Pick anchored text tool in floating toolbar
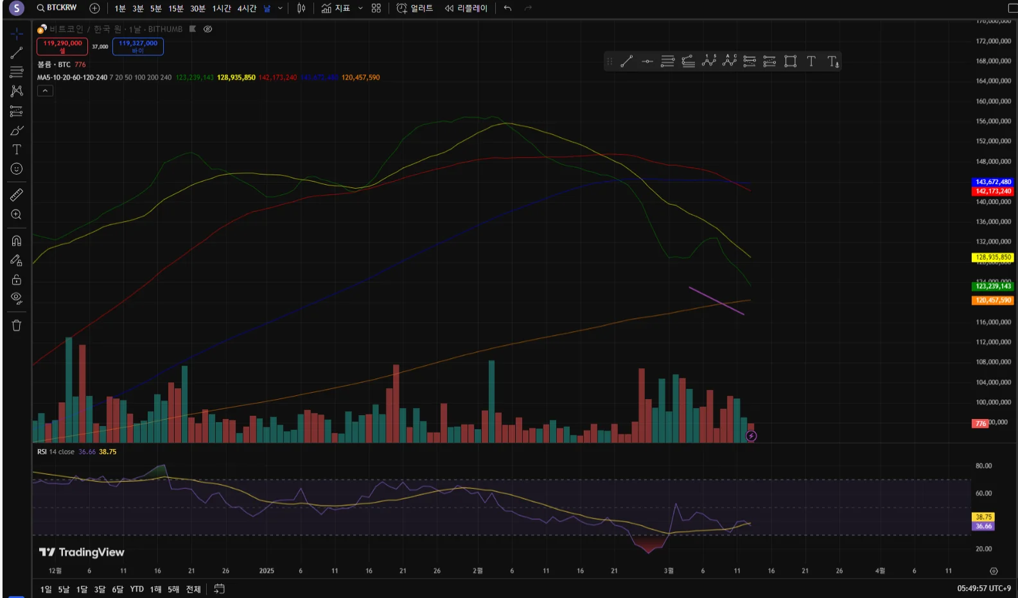 click(x=832, y=62)
